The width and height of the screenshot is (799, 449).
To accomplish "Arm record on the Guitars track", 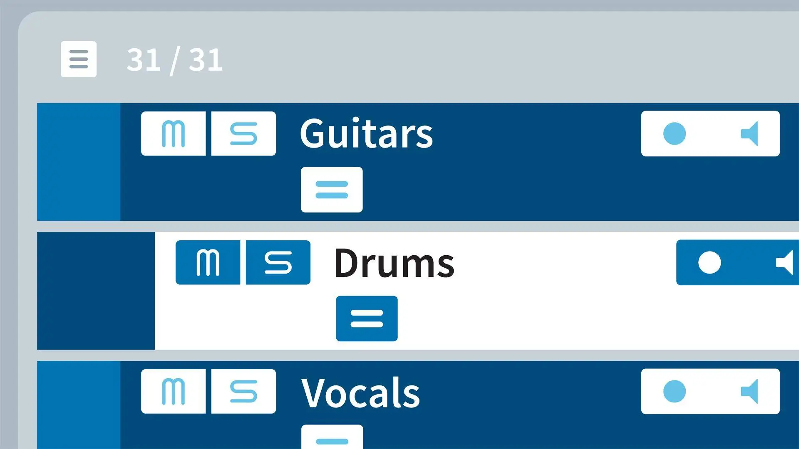I will coord(675,133).
